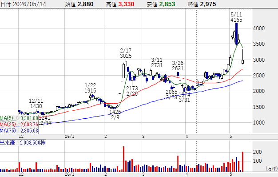Select the 高値 label in header
This screenshot has width=278, height=177.
111,4
